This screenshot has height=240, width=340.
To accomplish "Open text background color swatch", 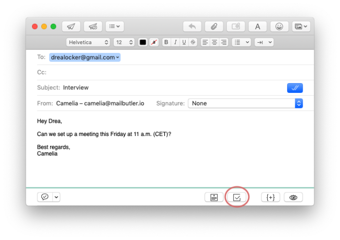I will click(154, 42).
